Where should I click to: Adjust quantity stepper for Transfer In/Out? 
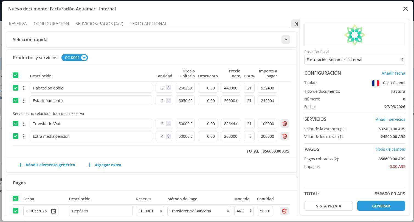tap(168, 124)
